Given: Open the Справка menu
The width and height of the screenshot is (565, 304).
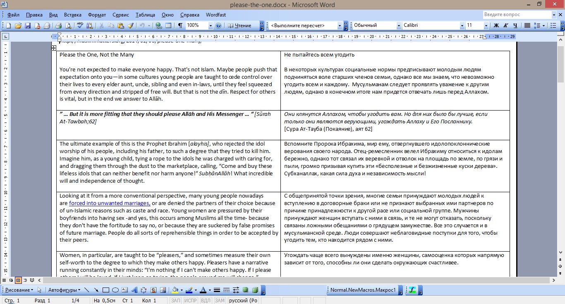Looking at the screenshot, I should [x=190, y=15].
